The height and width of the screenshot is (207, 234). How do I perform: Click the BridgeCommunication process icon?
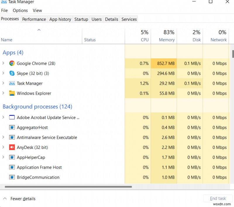[x=12, y=177]
